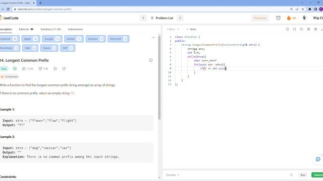
Task: Open the feedback chat icon
Action: pyautogui.click(x=318, y=159)
